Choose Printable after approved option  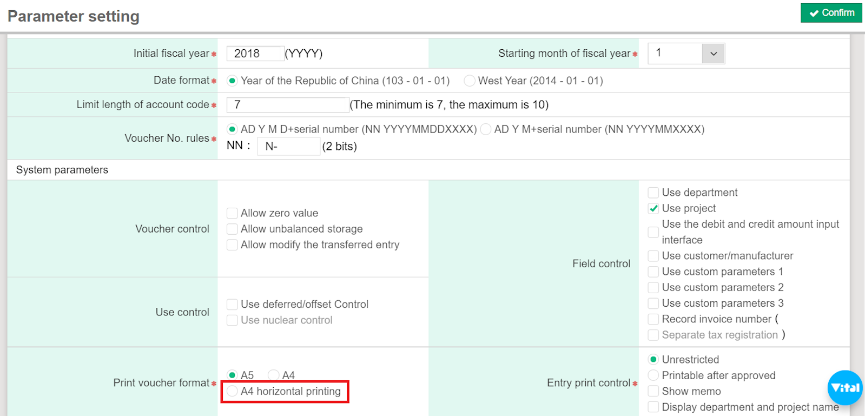[653, 375]
